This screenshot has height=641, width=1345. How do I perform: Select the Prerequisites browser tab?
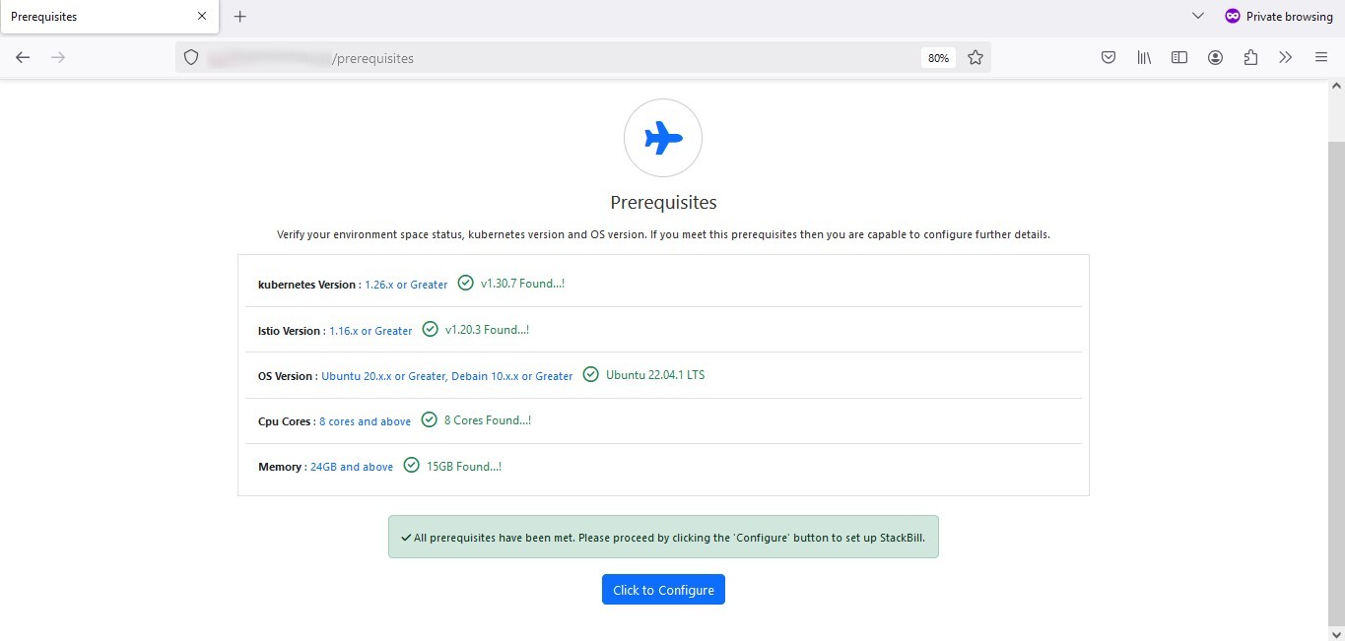[x=109, y=17]
